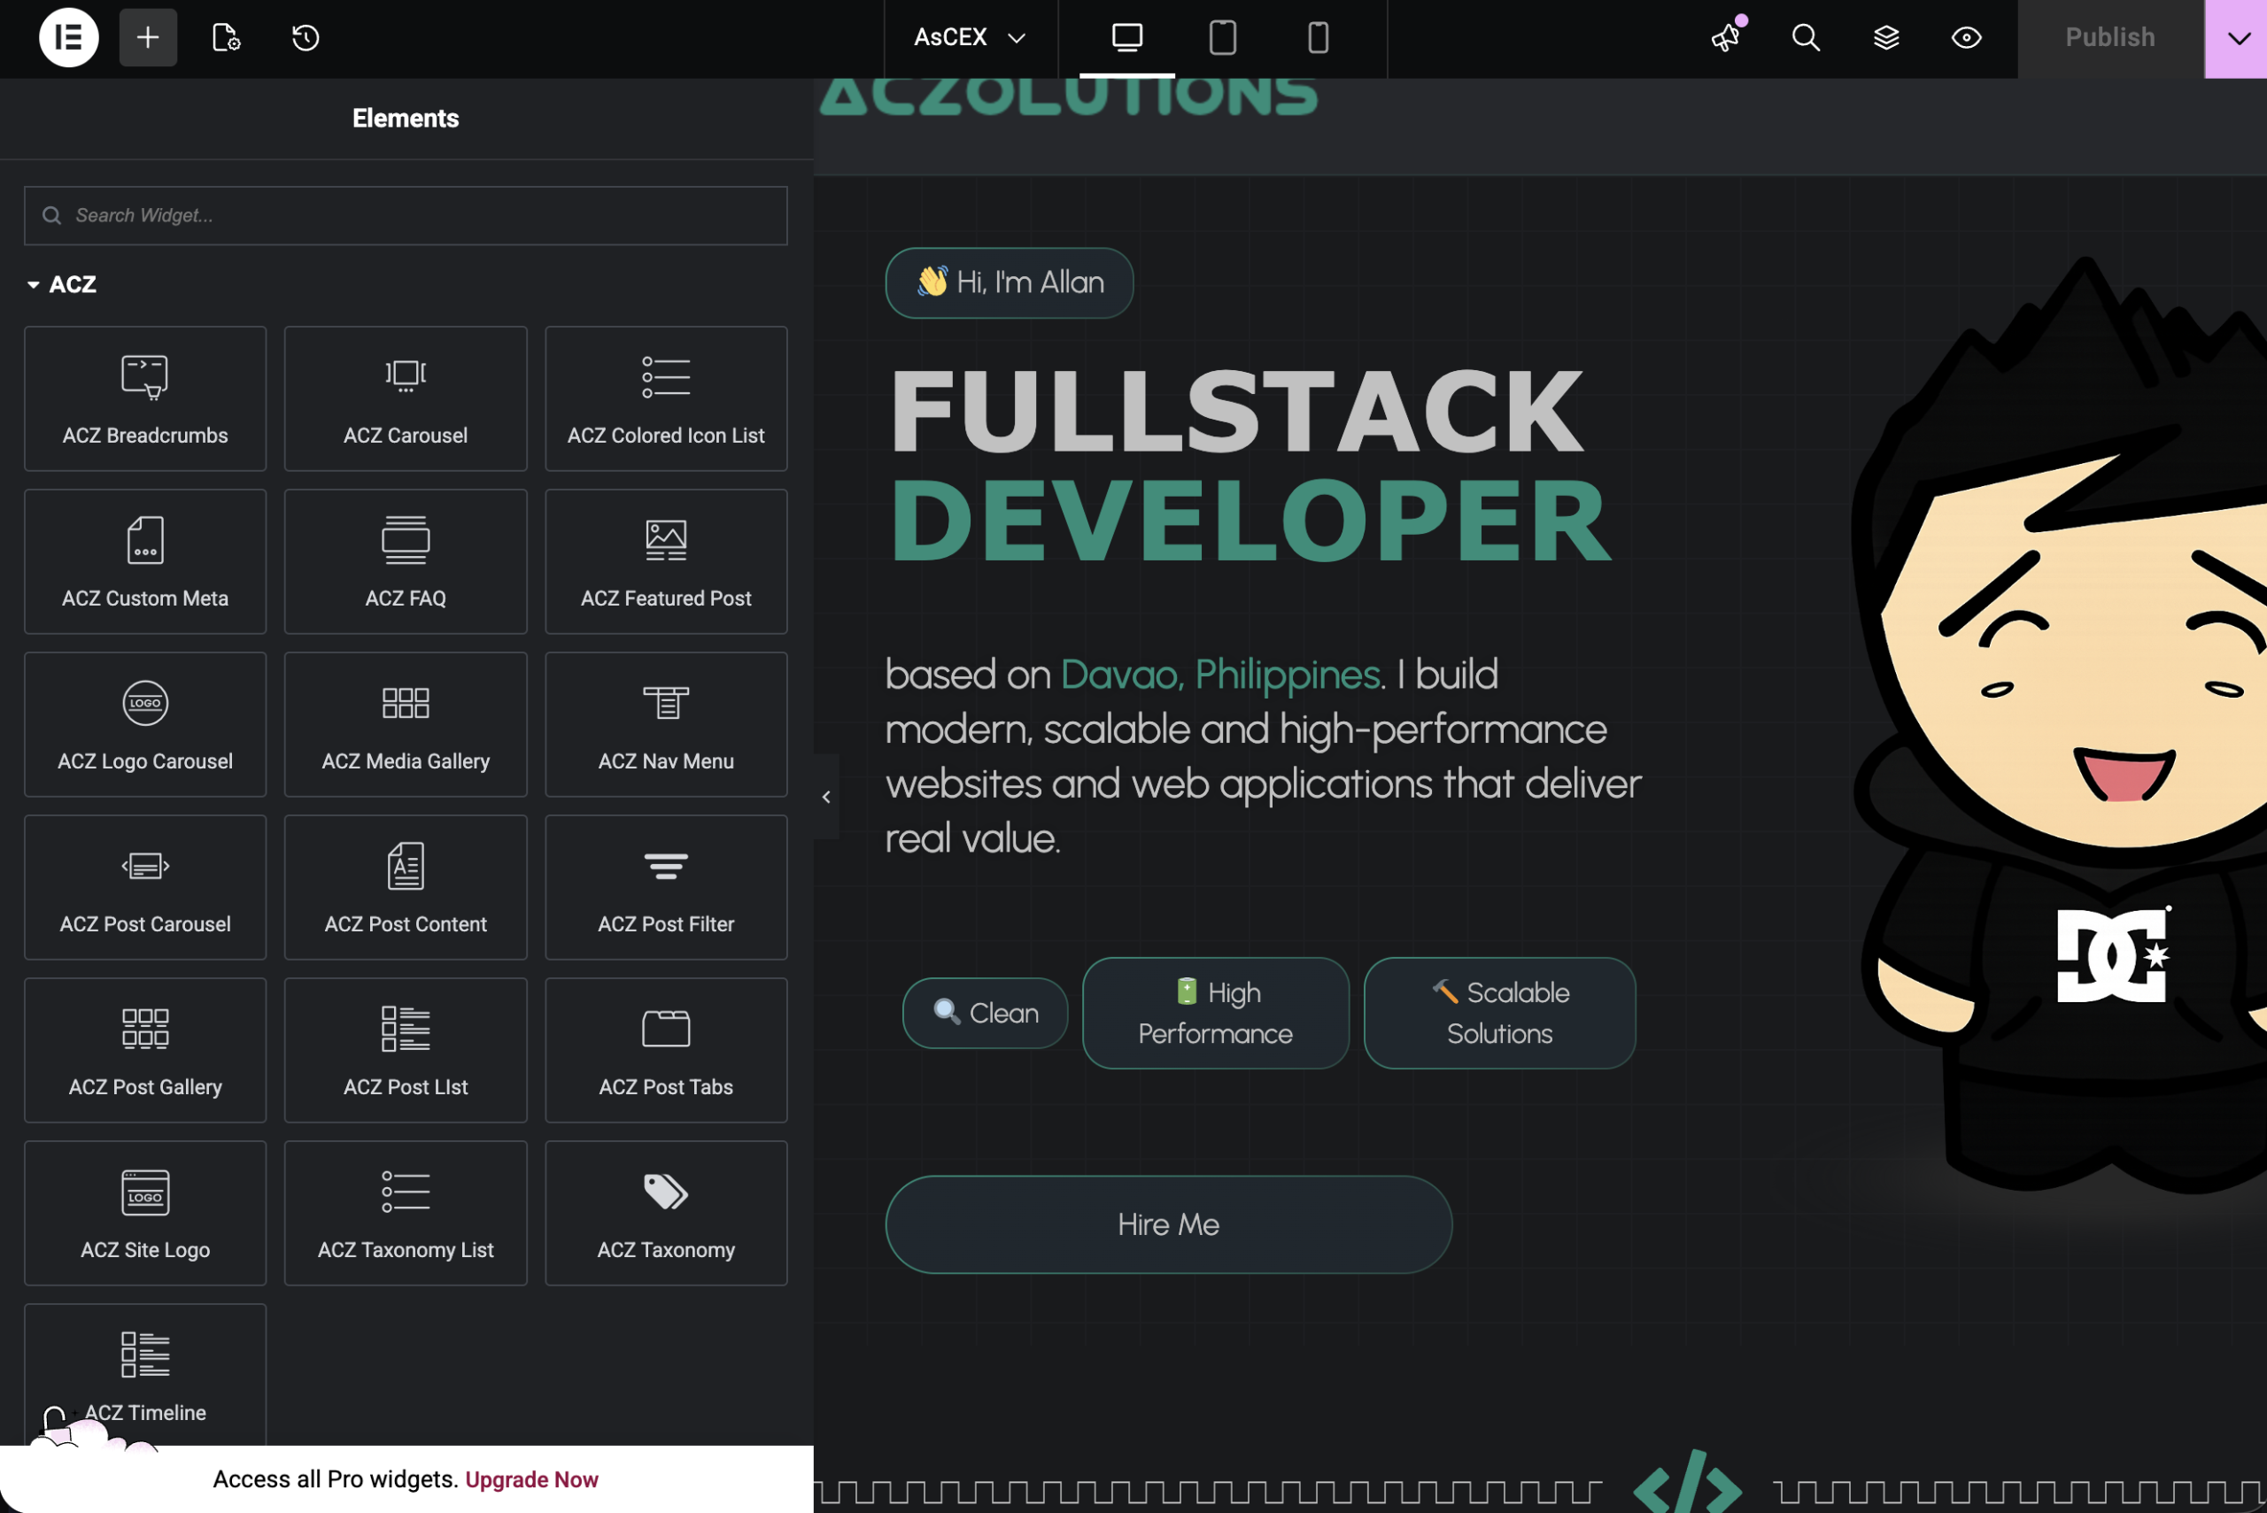Screen dimensions: 2267x1513
Task: Select the ACZ Post Tabs widget
Action: pos(666,1050)
